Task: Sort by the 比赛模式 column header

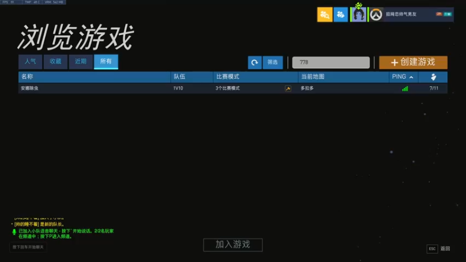Action: [x=256, y=77]
